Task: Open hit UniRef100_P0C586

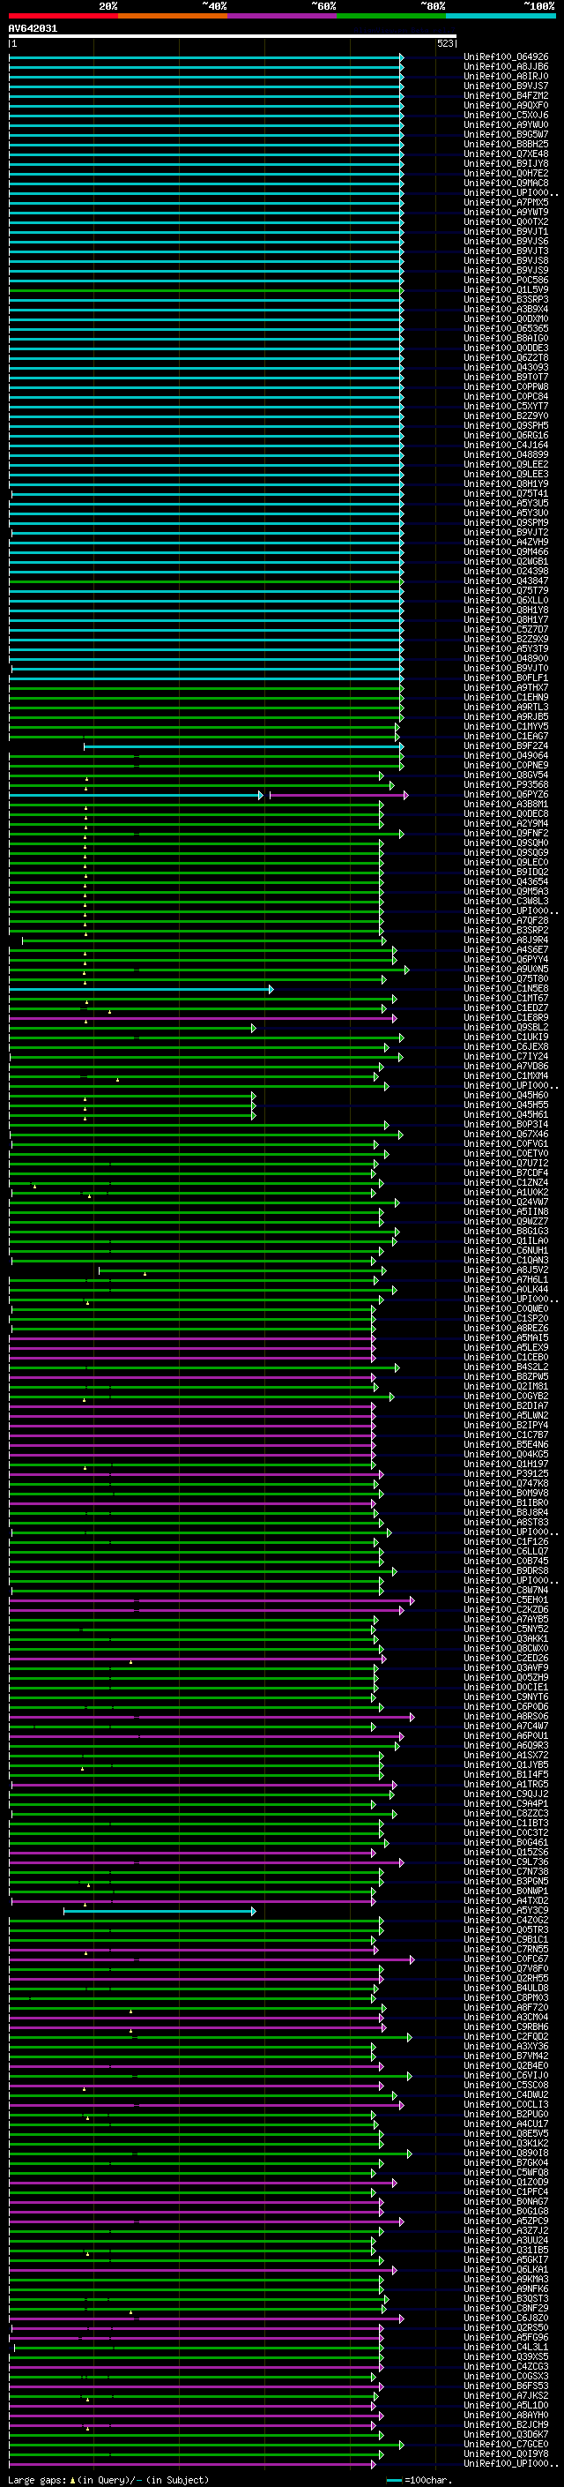Action: (x=506, y=280)
